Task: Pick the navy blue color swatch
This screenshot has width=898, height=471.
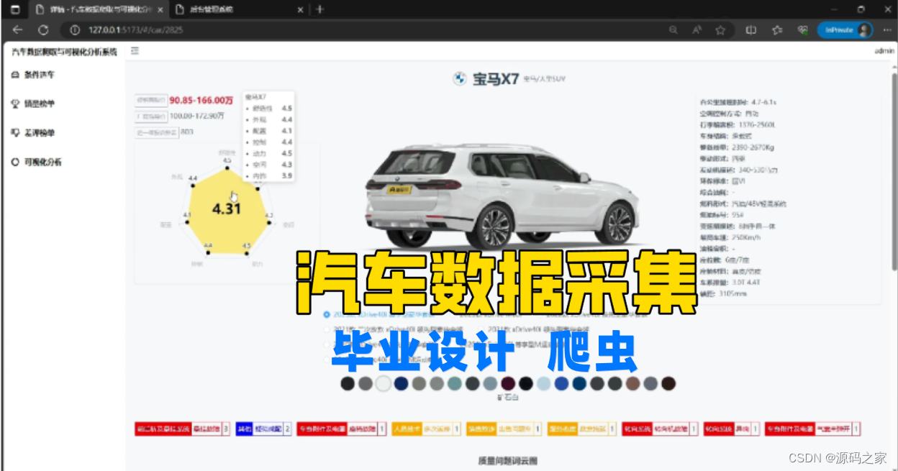Action: [x=402, y=384]
